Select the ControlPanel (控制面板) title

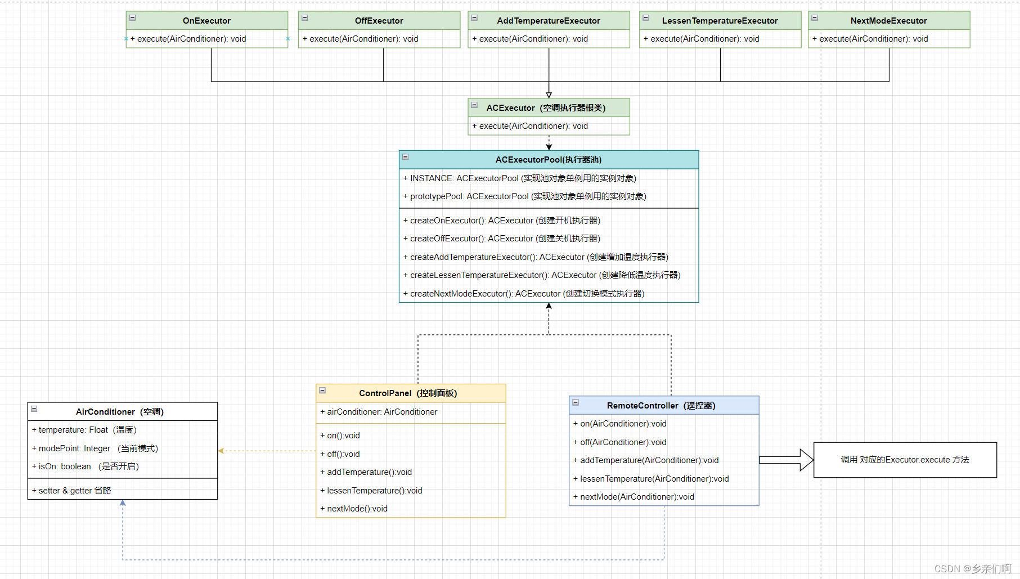click(x=408, y=393)
